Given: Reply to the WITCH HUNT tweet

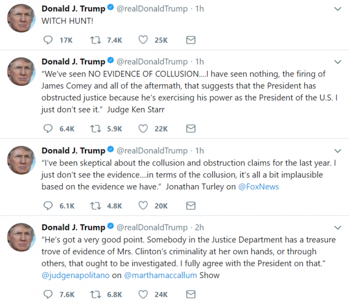Looking at the screenshot, I should pos(48,40).
